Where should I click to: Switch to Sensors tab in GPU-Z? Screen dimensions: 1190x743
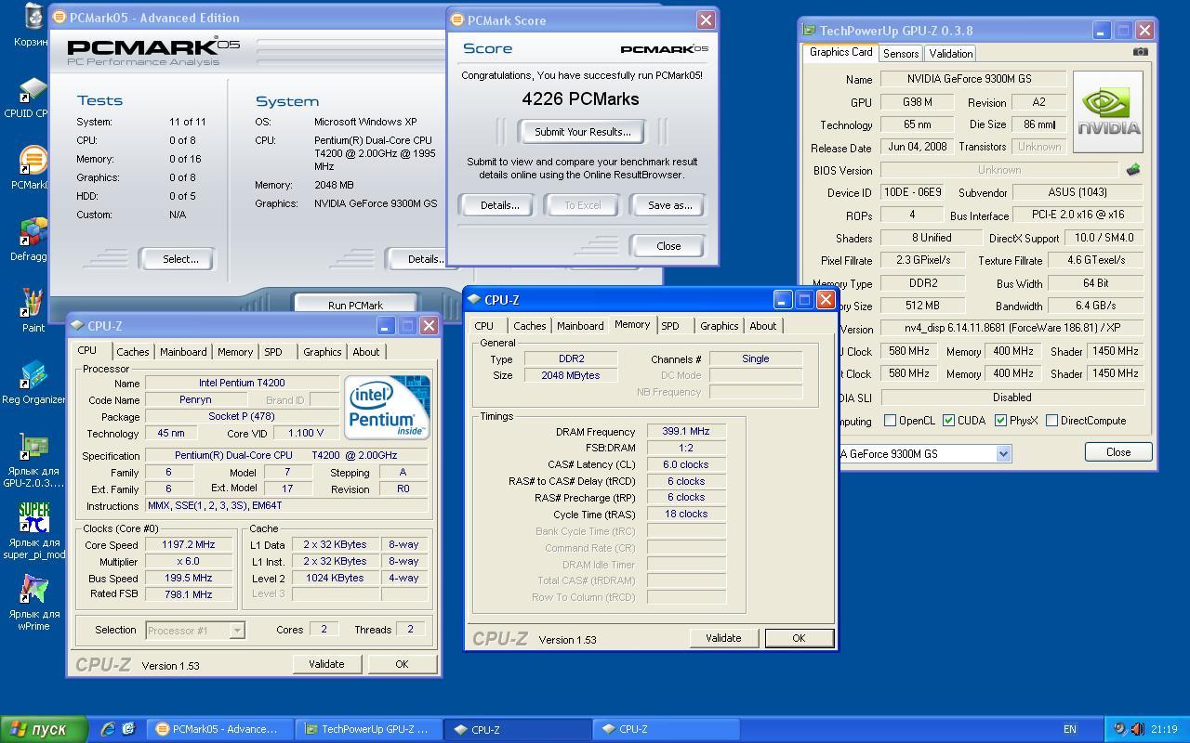coord(900,54)
